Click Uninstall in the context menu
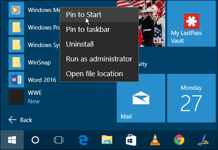 coord(99,44)
